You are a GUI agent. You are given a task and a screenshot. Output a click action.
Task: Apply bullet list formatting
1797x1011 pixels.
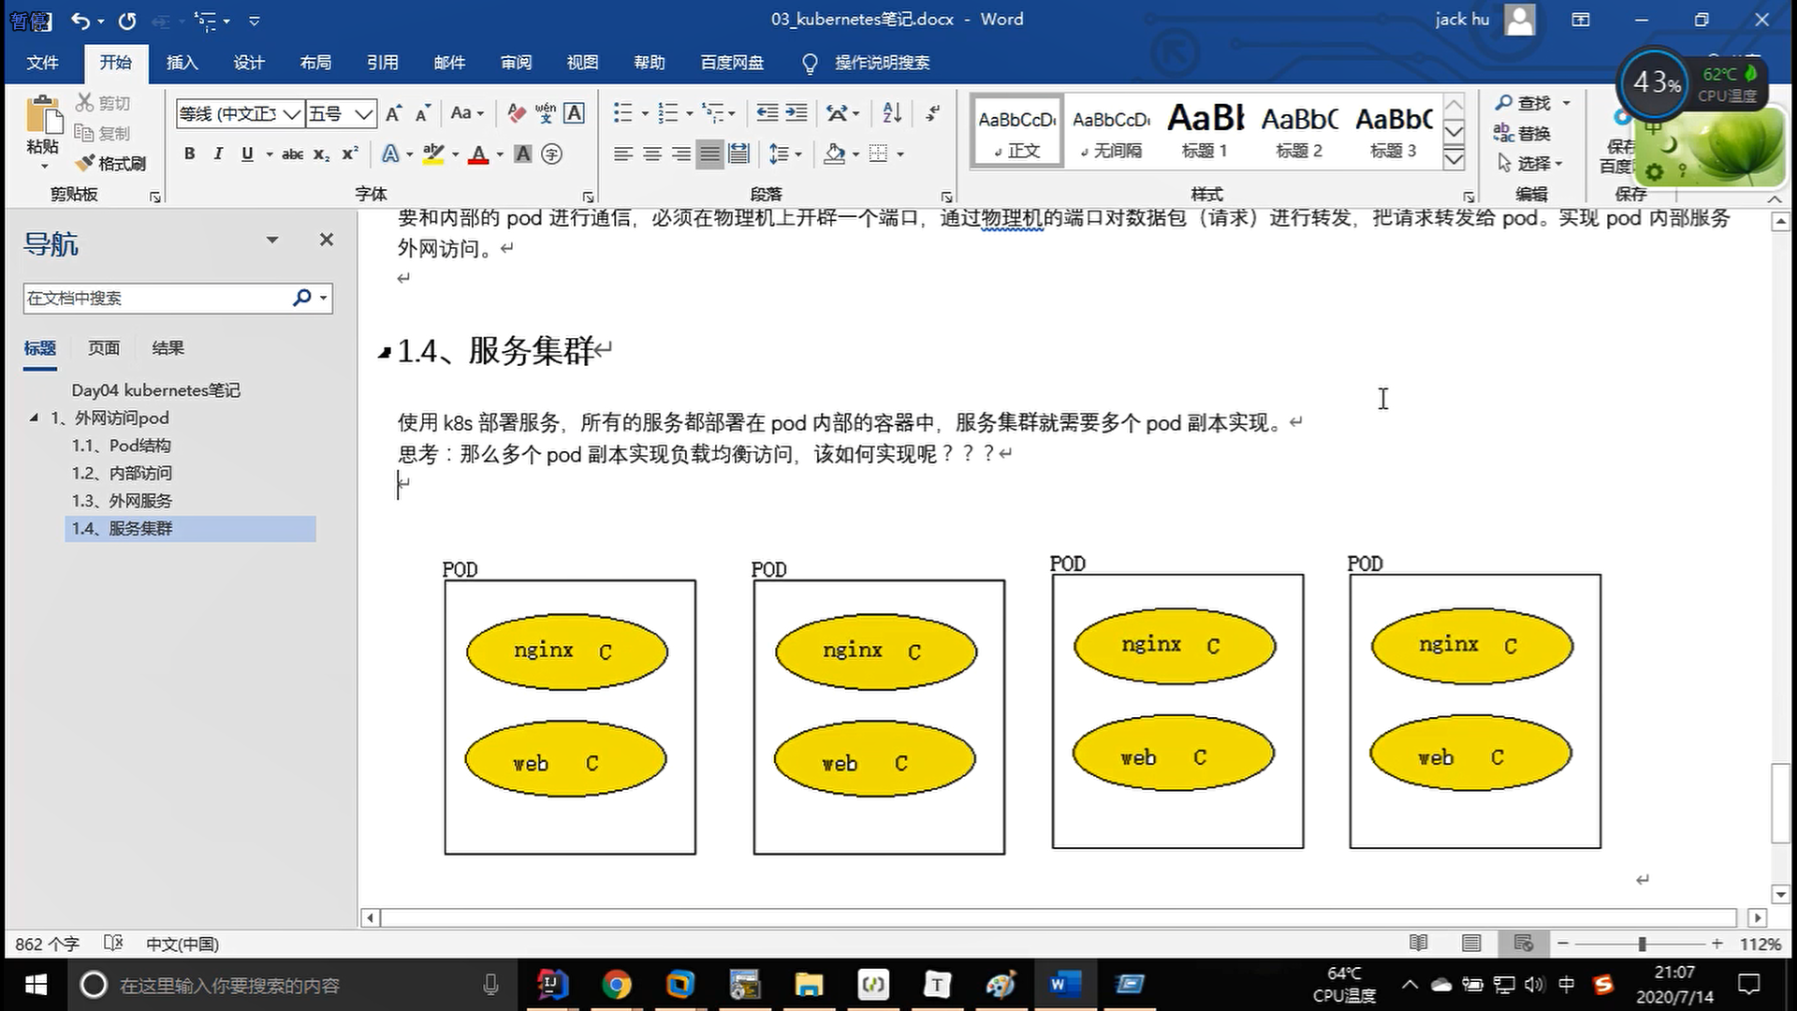click(622, 113)
